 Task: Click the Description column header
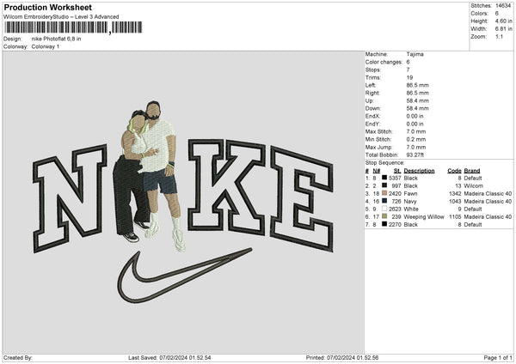coord(420,171)
